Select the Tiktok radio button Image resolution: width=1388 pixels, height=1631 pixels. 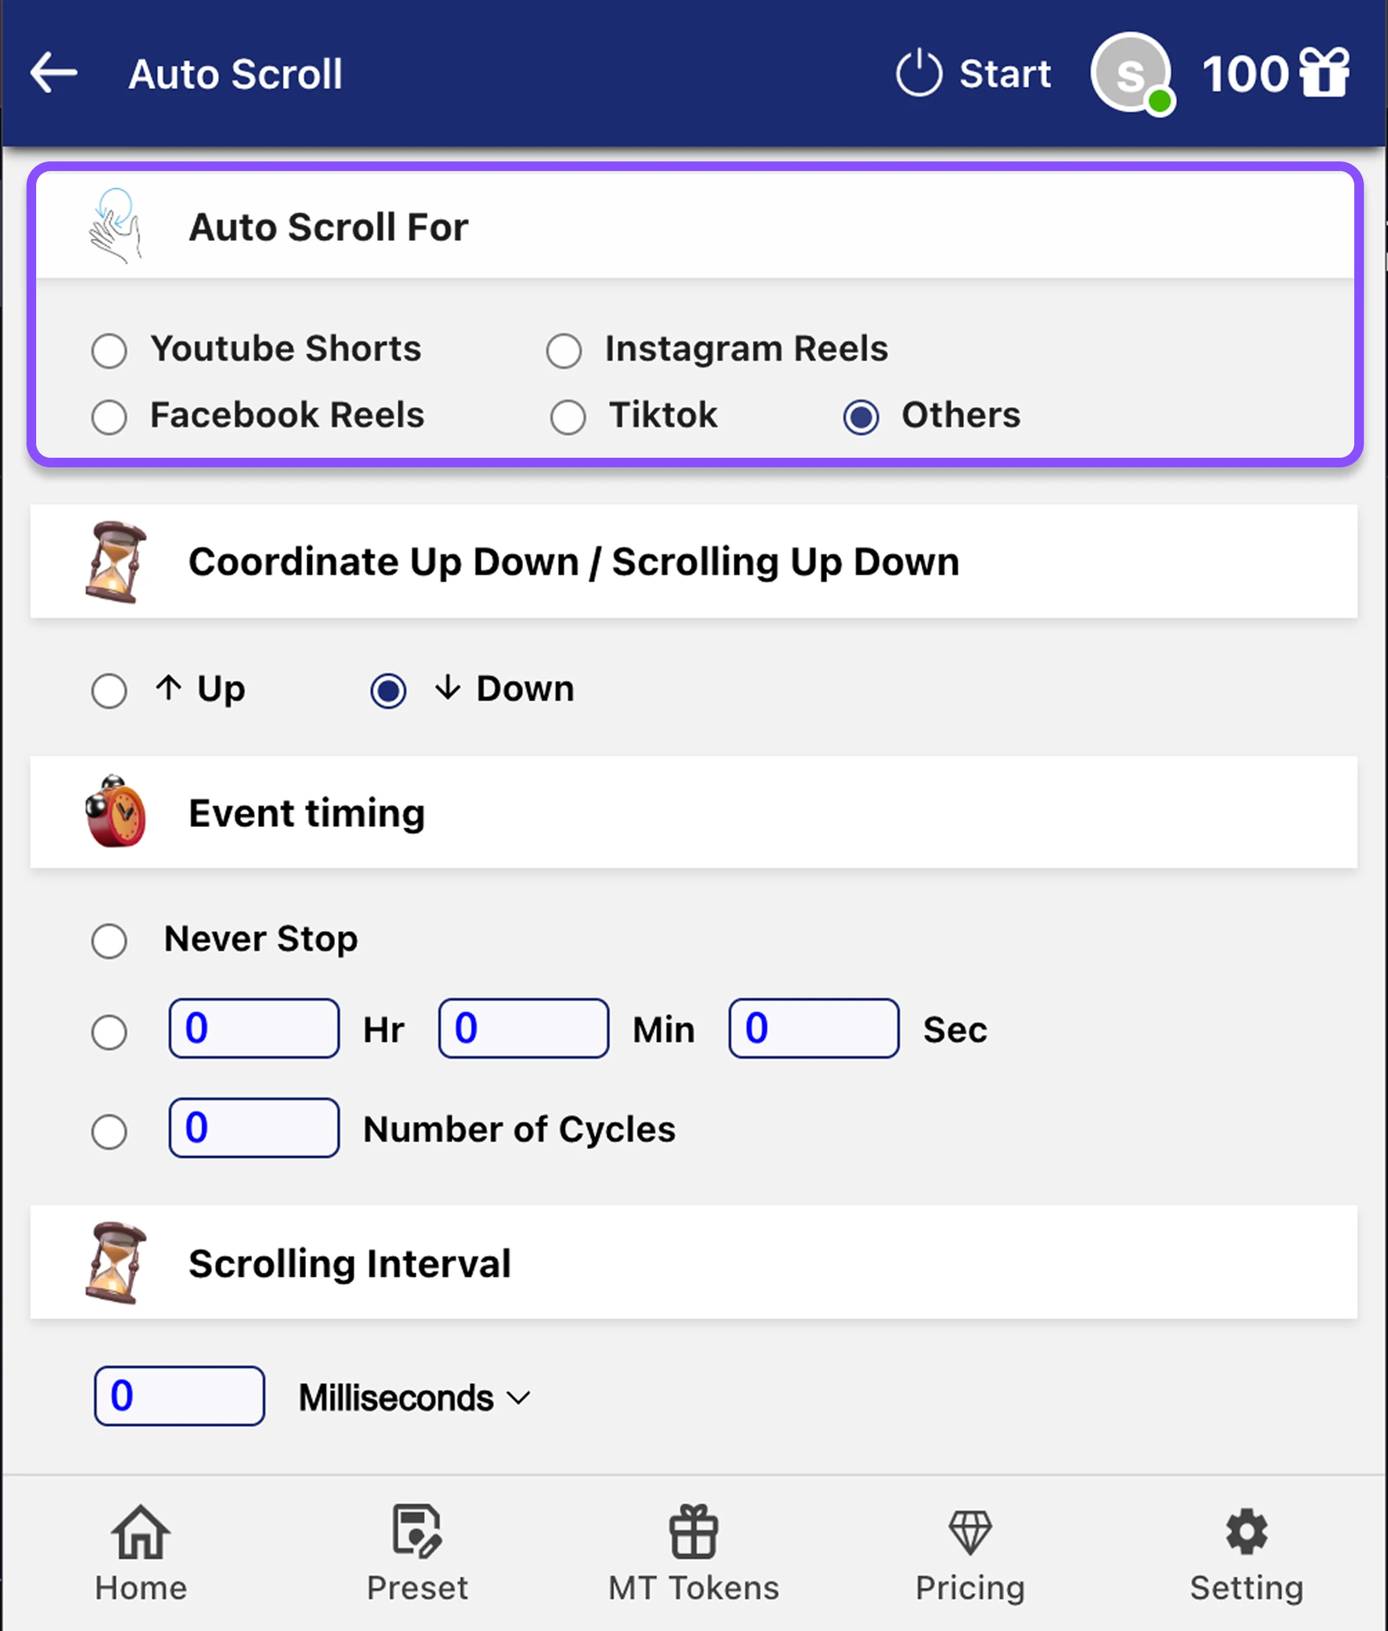568,417
